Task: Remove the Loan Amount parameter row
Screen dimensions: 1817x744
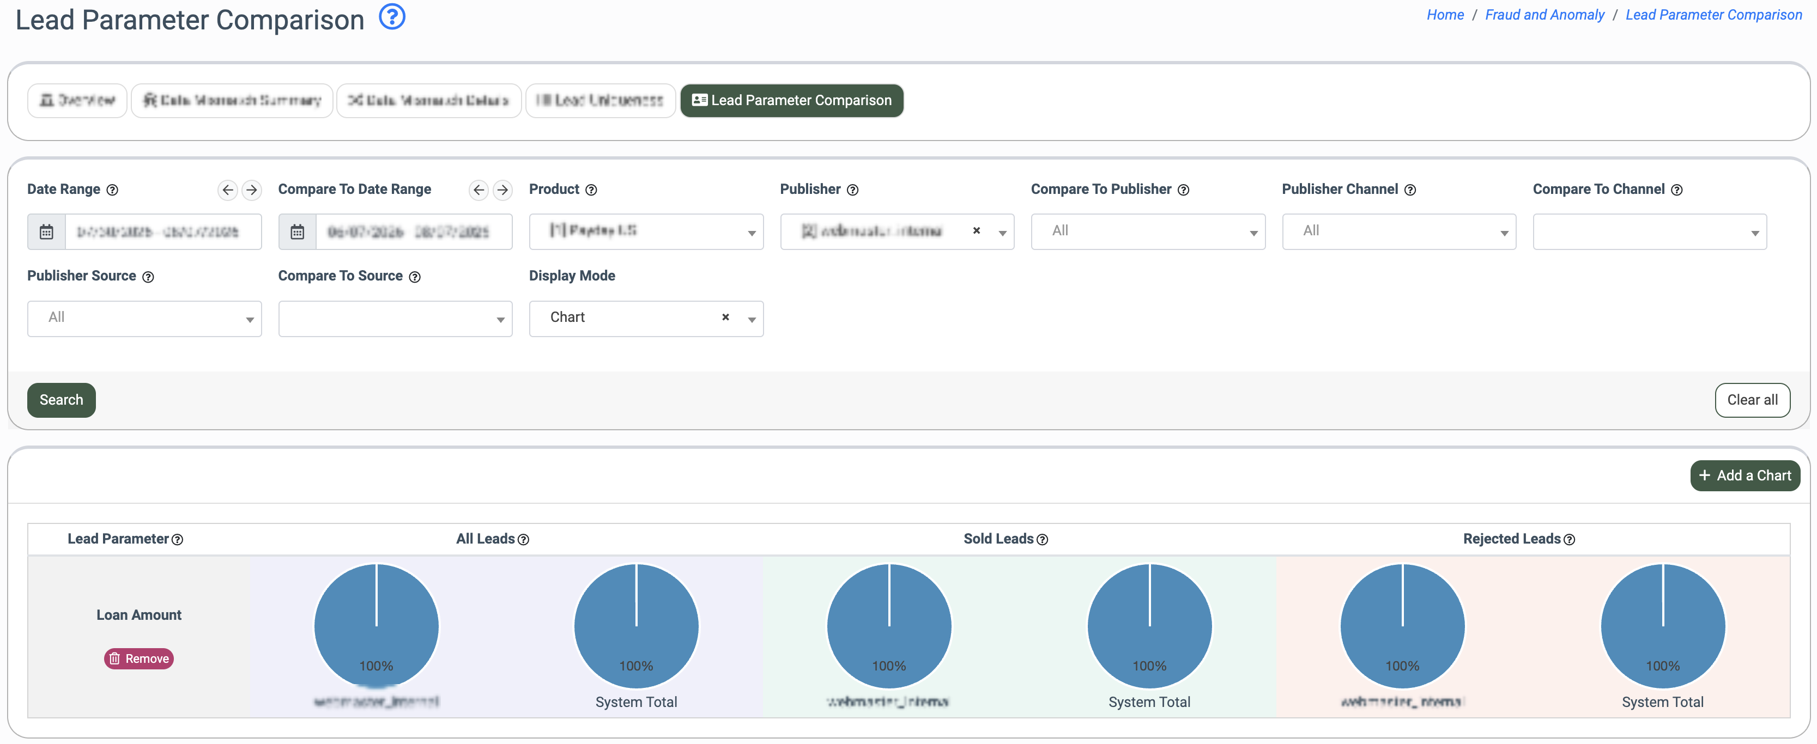Action: [x=139, y=658]
